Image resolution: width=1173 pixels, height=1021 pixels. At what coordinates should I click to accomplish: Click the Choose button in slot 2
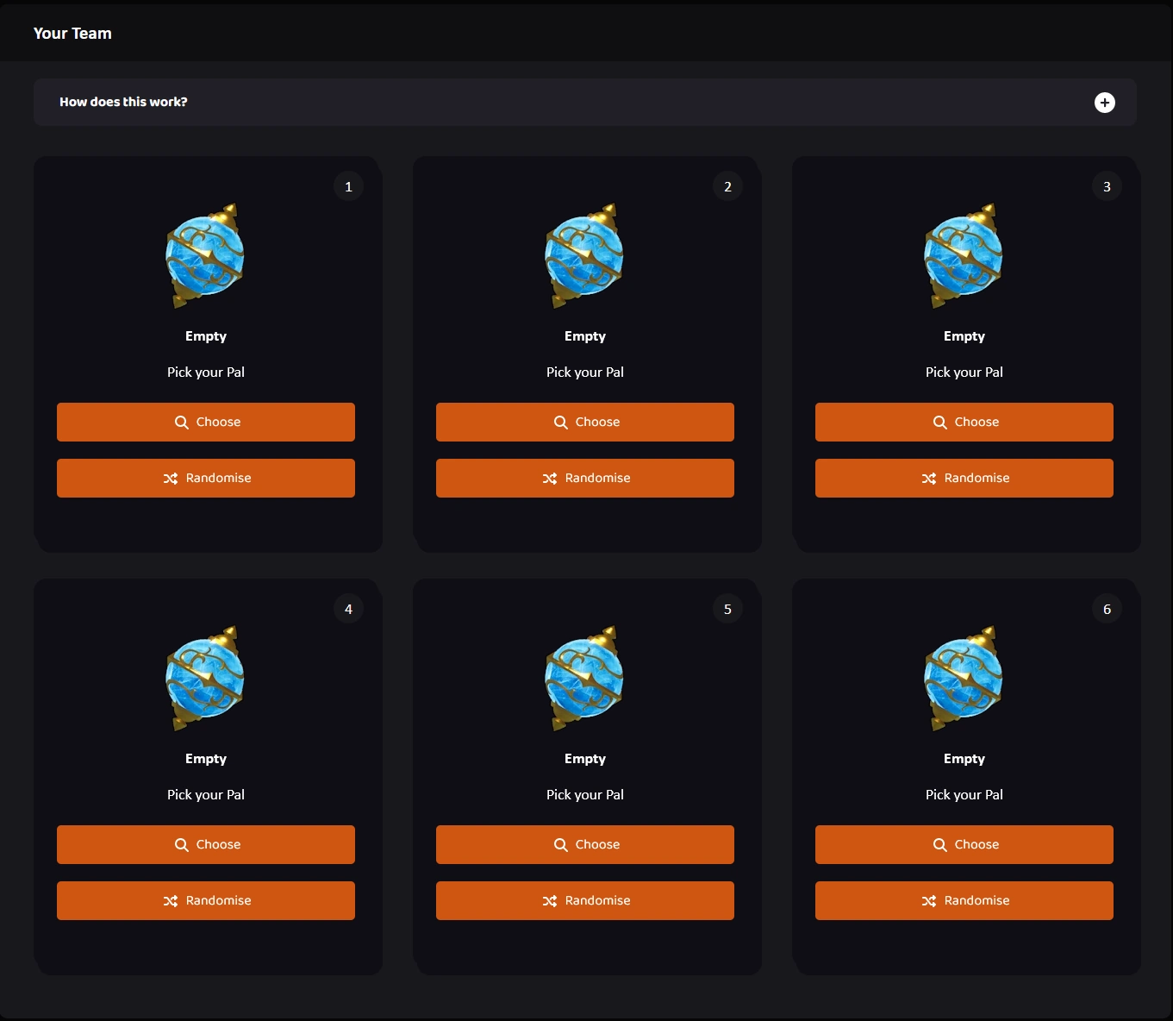point(585,422)
